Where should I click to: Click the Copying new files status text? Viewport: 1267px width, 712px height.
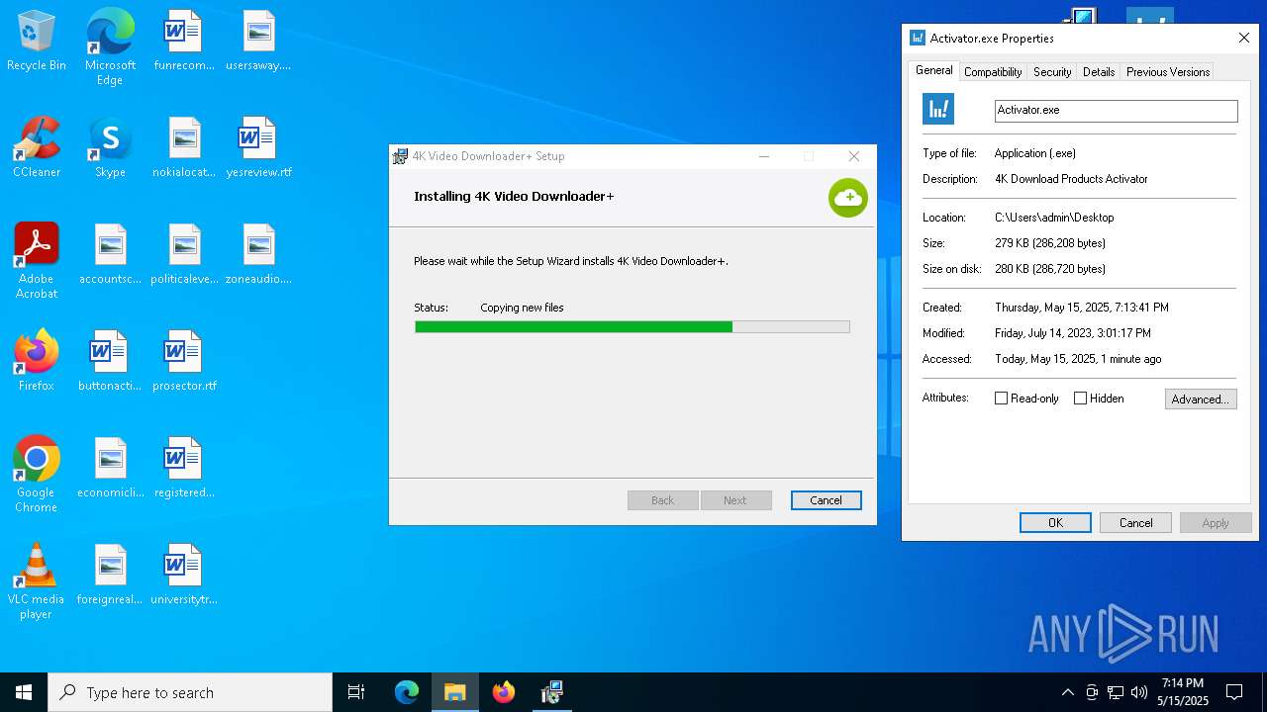pyautogui.click(x=522, y=308)
